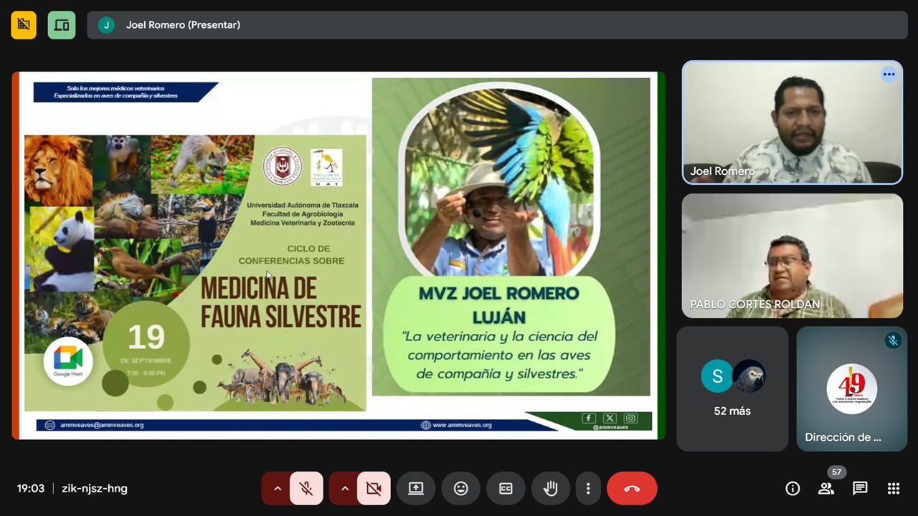
Task: Open the emoji reactions panel
Action: (x=460, y=489)
